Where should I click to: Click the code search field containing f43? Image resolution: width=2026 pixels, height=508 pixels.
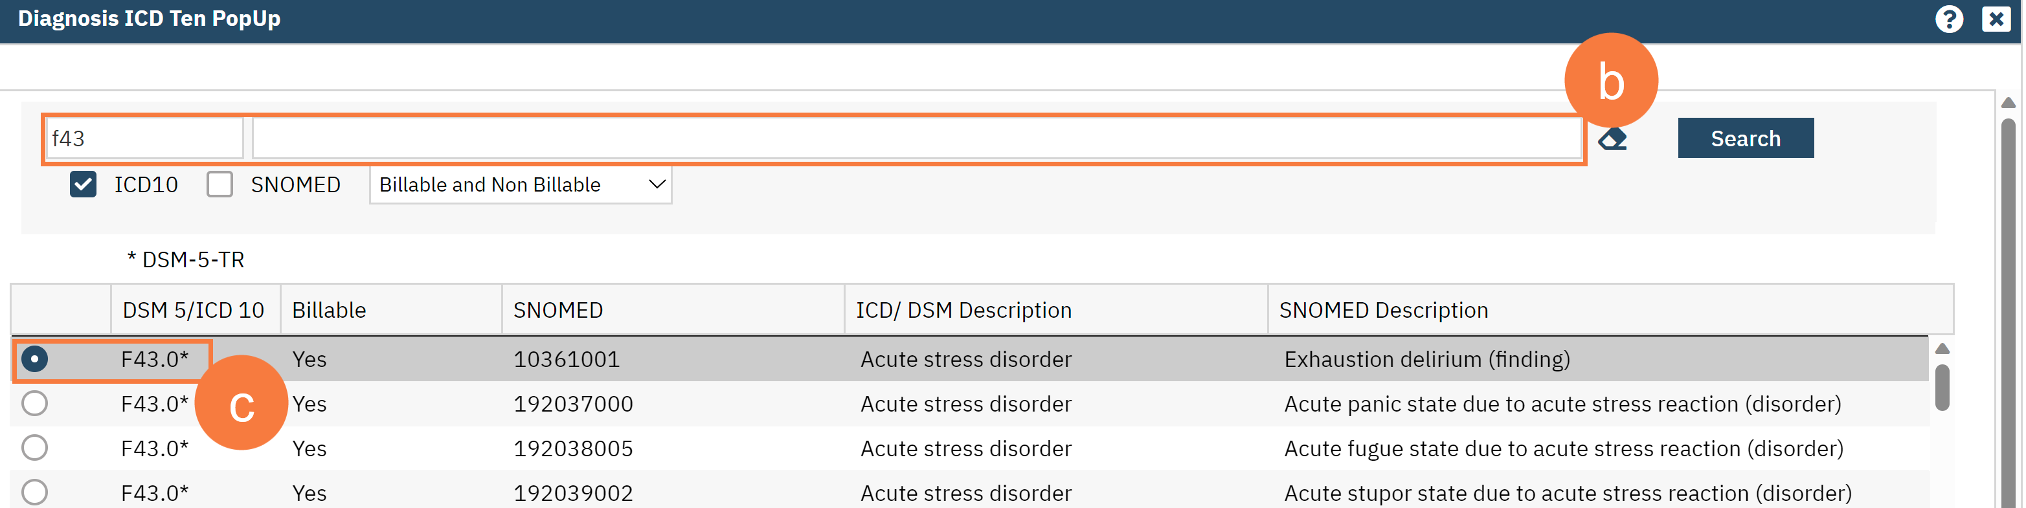(x=143, y=139)
